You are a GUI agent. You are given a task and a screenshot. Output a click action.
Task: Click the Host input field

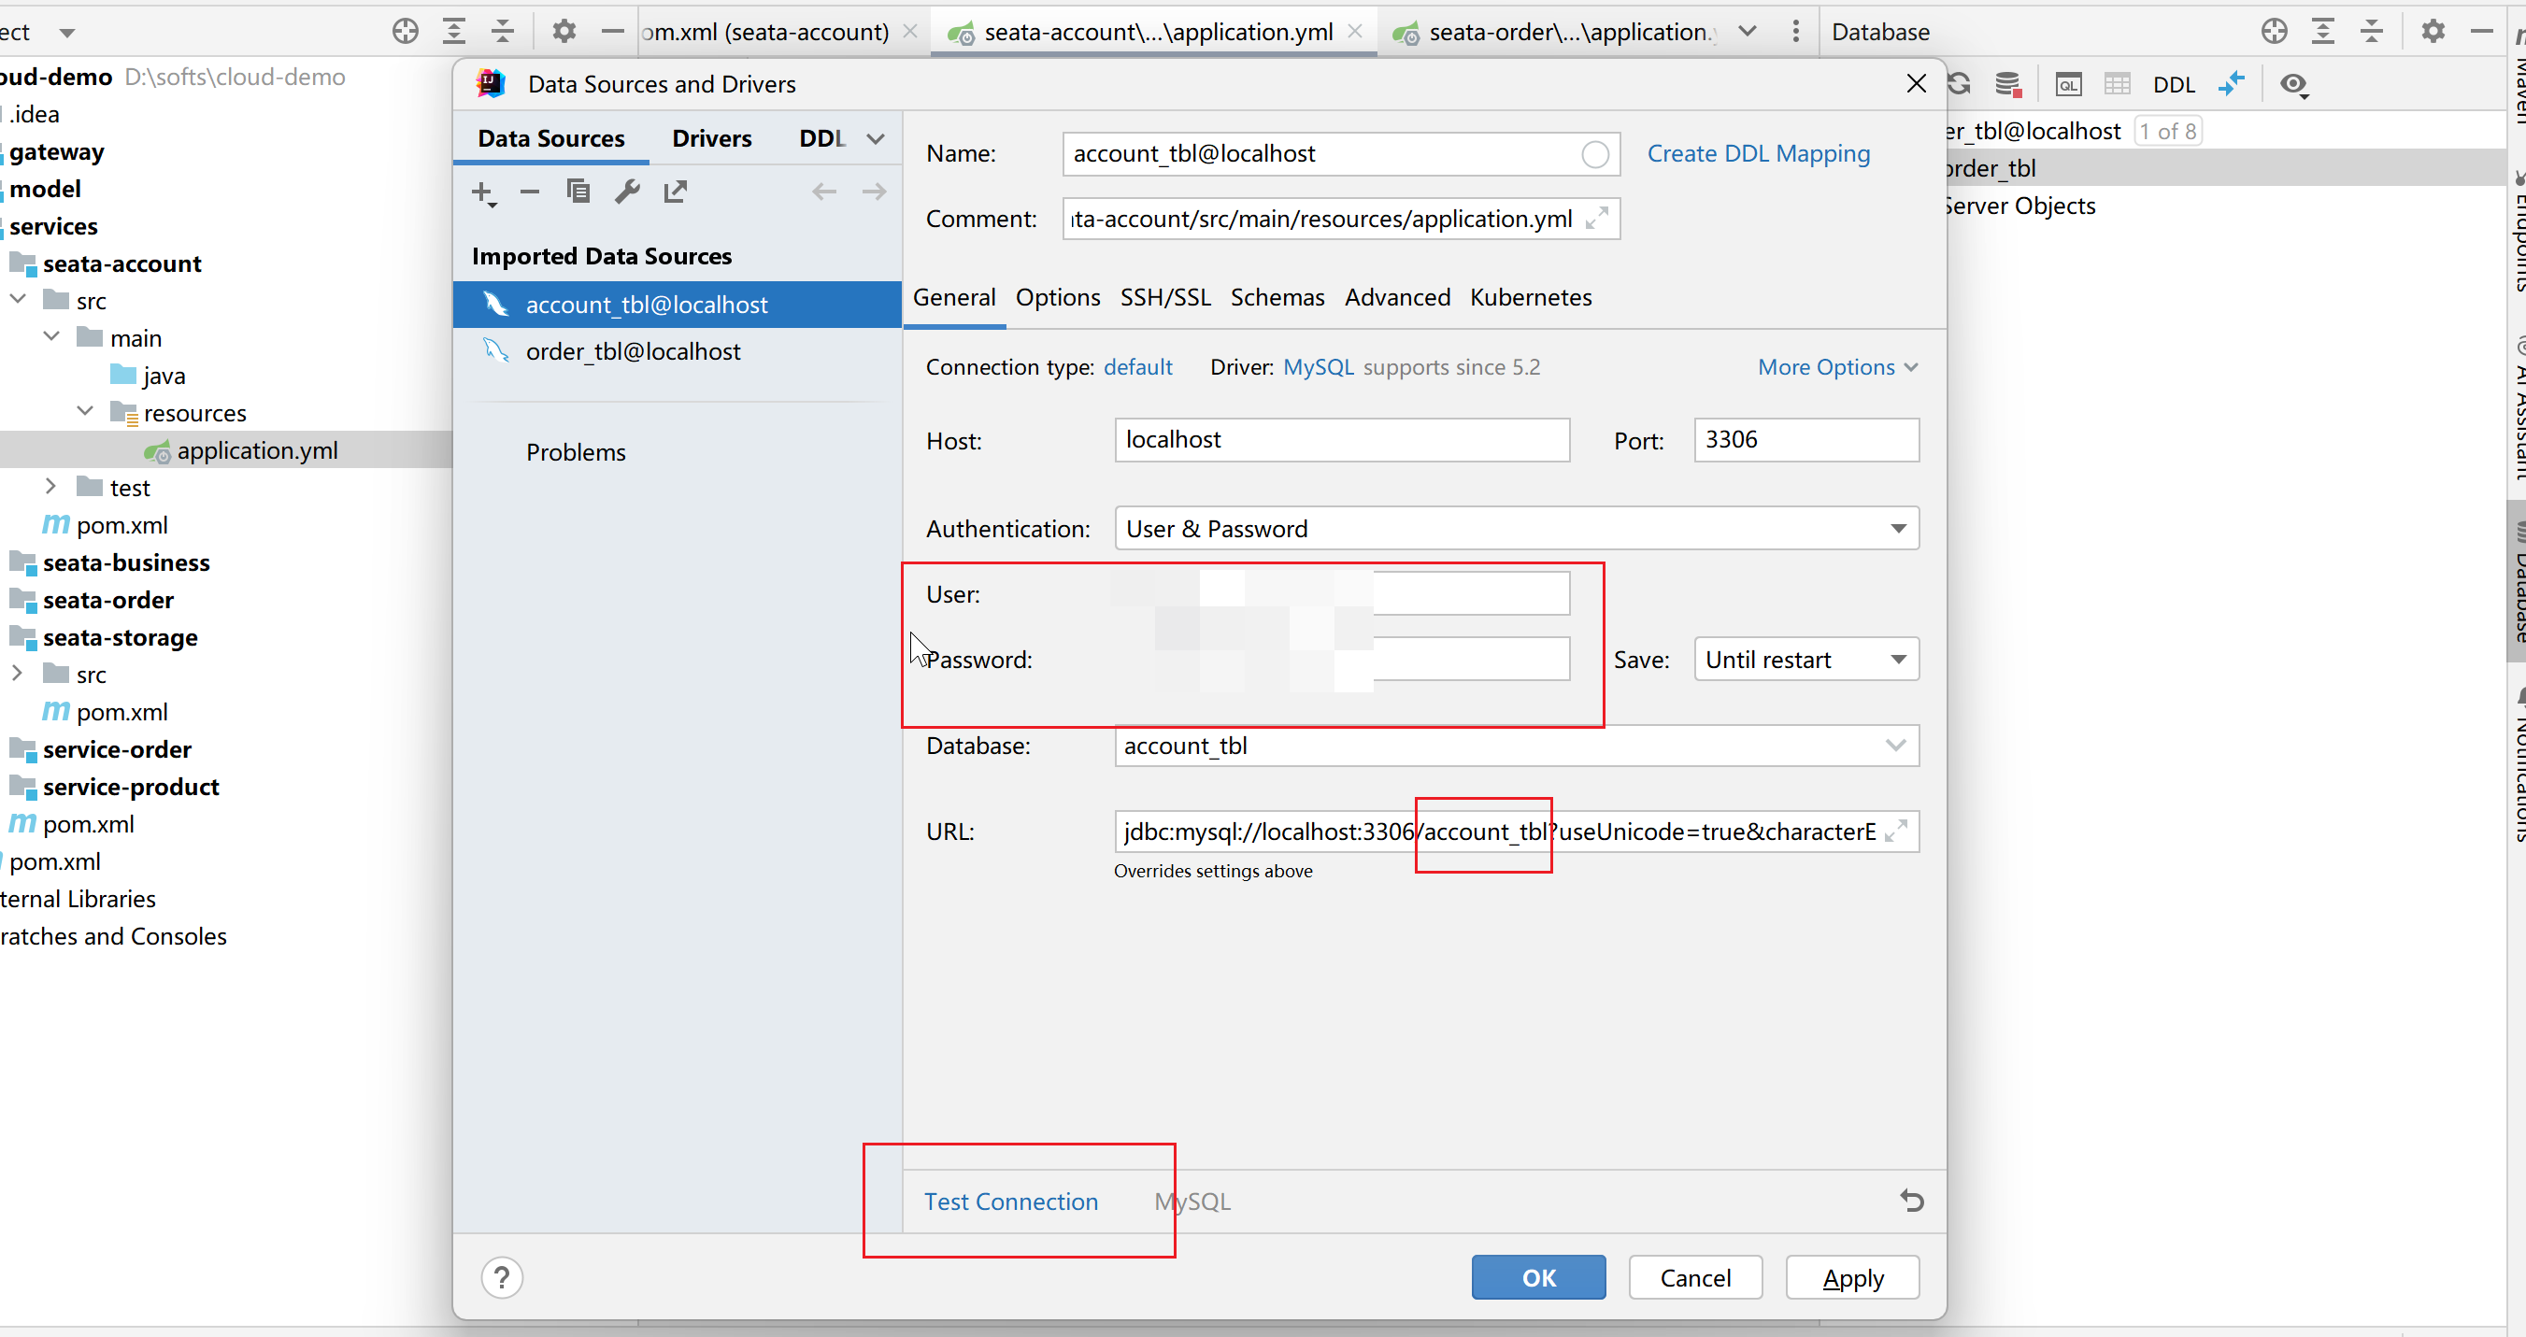click(1341, 440)
